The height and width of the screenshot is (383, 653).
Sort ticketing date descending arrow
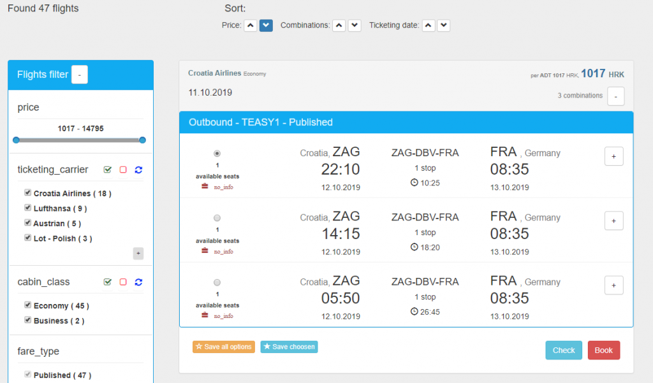pos(444,25)
